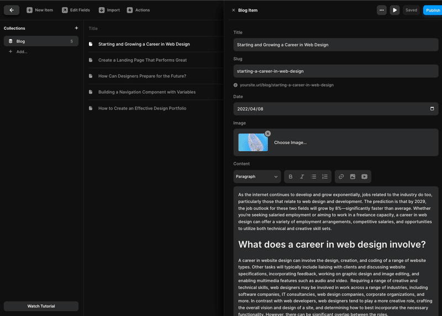
Task: Click into the Slug input field
Action: [x=336, y=71]
